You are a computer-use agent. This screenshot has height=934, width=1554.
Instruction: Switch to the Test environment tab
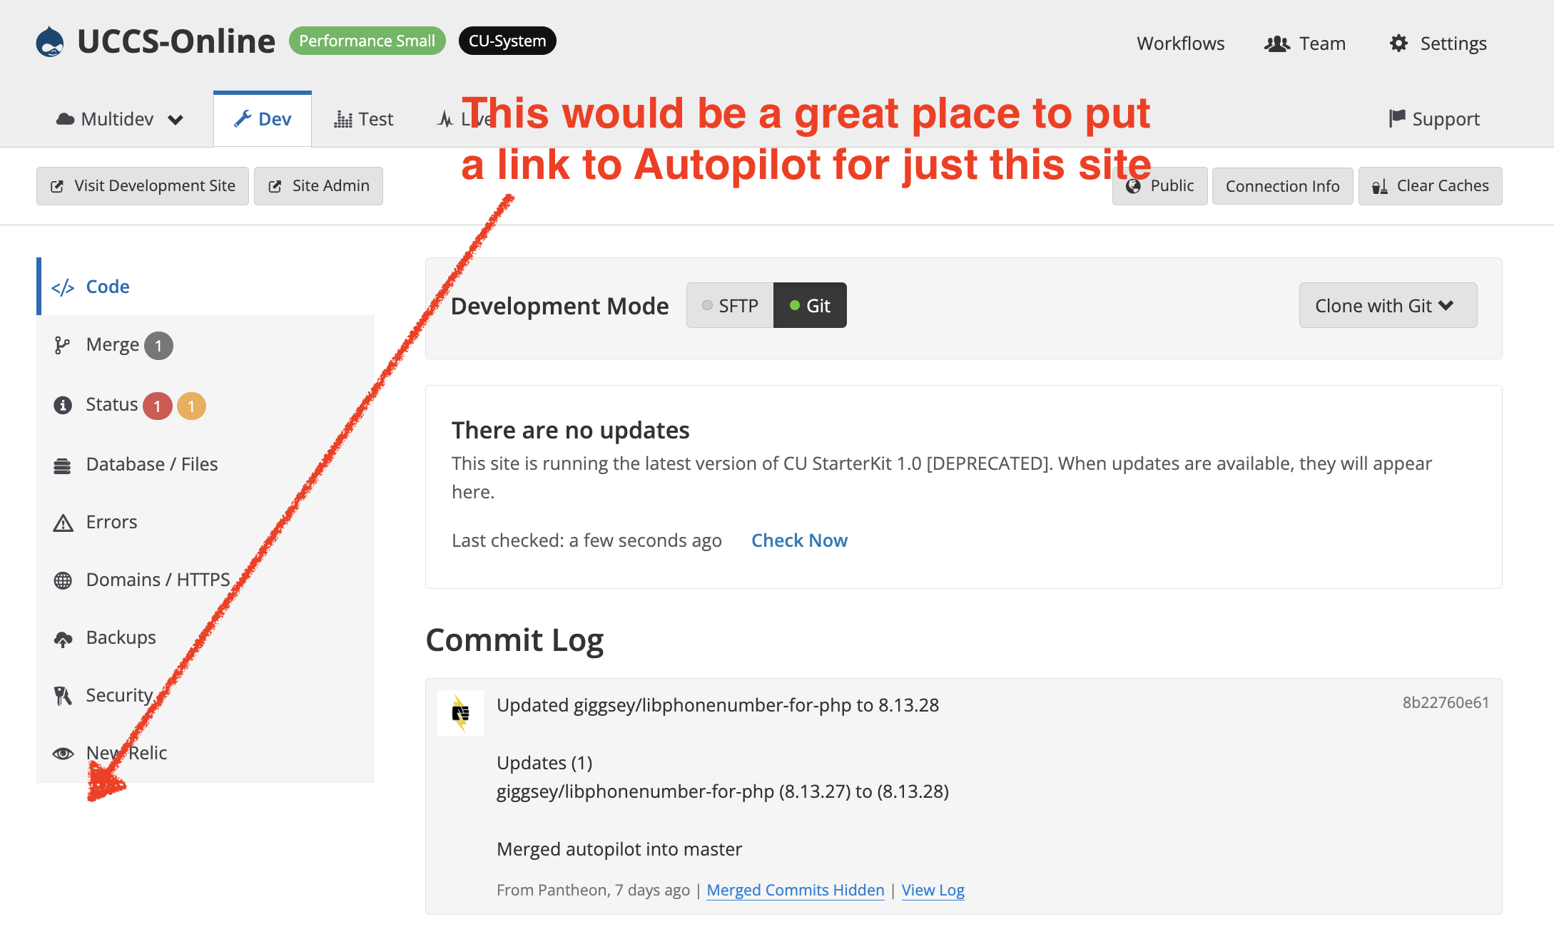363,118
